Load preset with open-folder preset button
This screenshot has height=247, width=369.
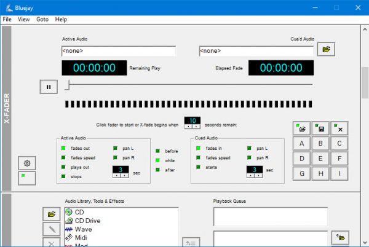[301, 128]
